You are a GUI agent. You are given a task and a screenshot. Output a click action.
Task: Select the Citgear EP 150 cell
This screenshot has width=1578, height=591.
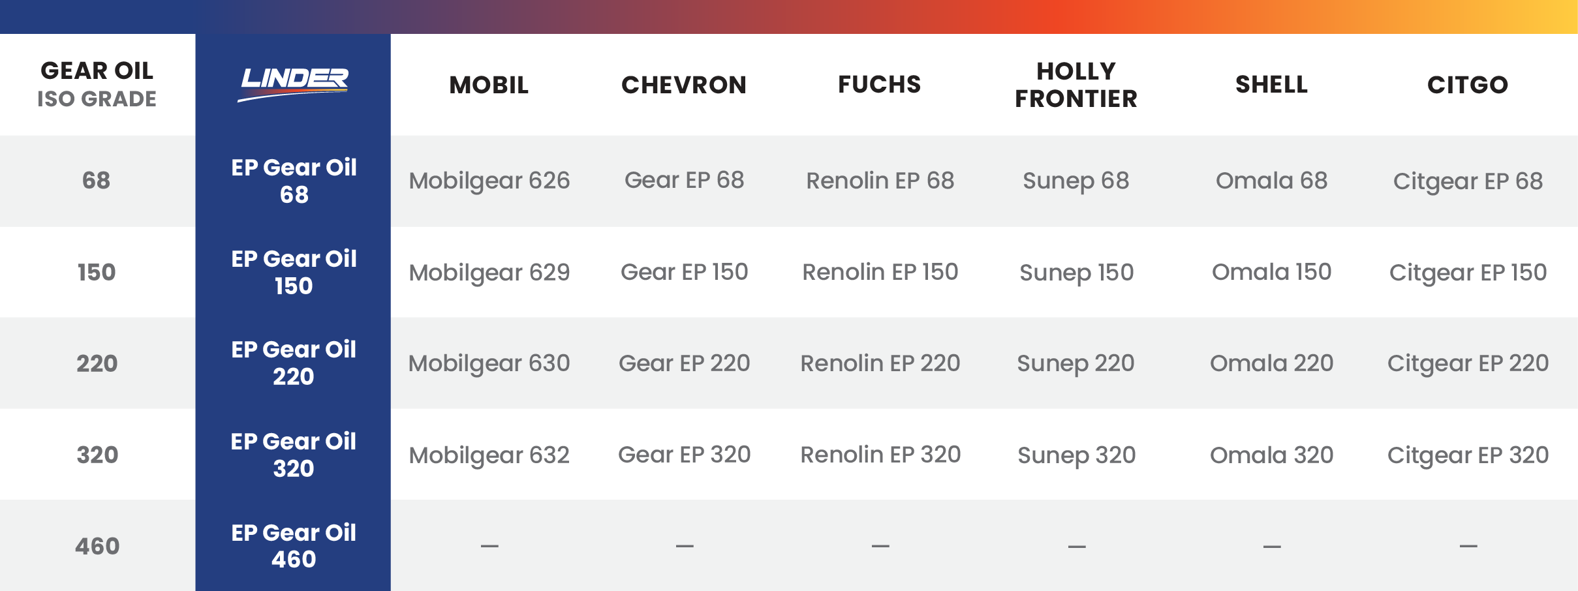(x=1468, y=272)
